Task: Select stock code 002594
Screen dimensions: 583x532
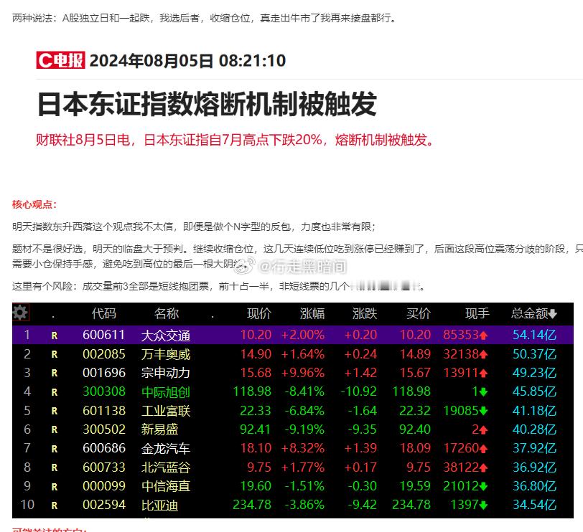Action: (x=103, y=505)
